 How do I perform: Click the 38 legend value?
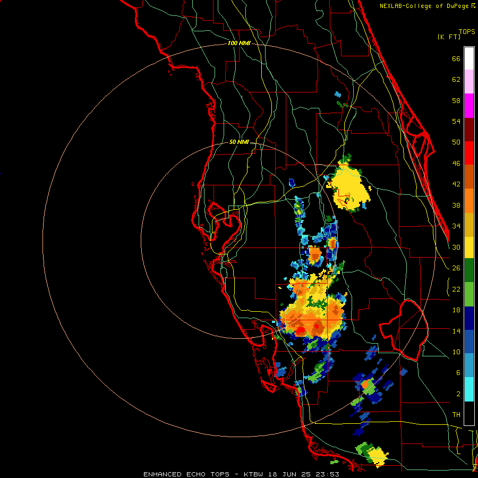pyautogui.click(x=456, y=205)
